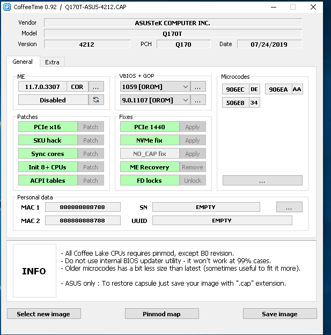
Task: Click Patch button for SKU hack
Action: (91, 140)
